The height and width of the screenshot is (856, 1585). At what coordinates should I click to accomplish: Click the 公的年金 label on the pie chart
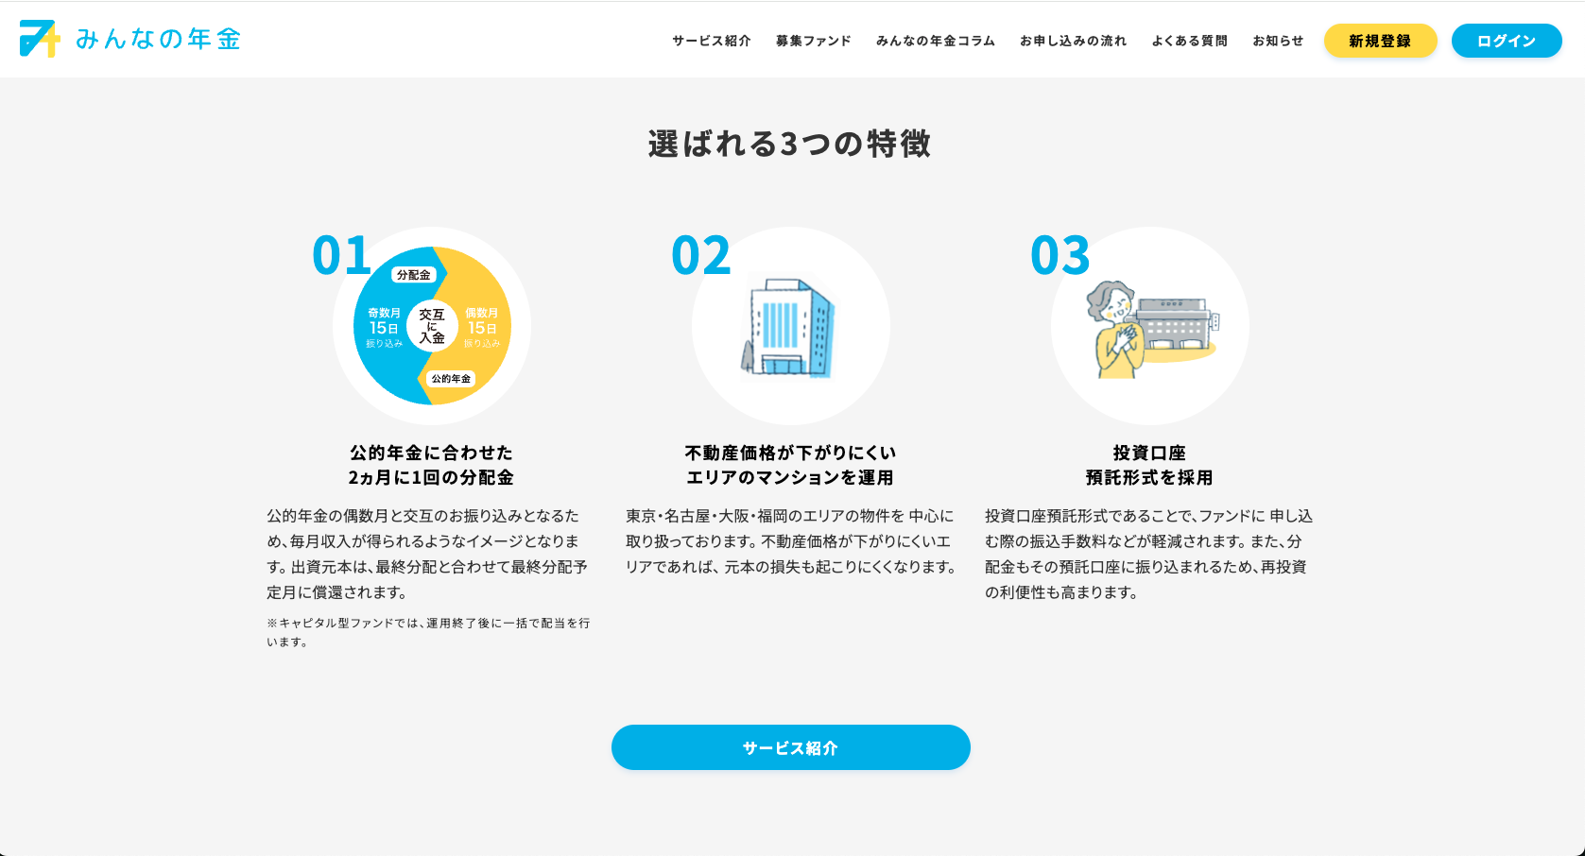pyautogui.click(x=451, y=379)
